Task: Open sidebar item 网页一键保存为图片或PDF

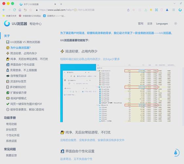Action: tap(24, 104)
